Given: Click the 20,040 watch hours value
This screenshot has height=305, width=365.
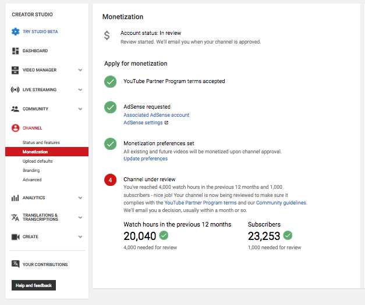Looking at the screenshot, I should pyautogui.click(x=140, y=236).
